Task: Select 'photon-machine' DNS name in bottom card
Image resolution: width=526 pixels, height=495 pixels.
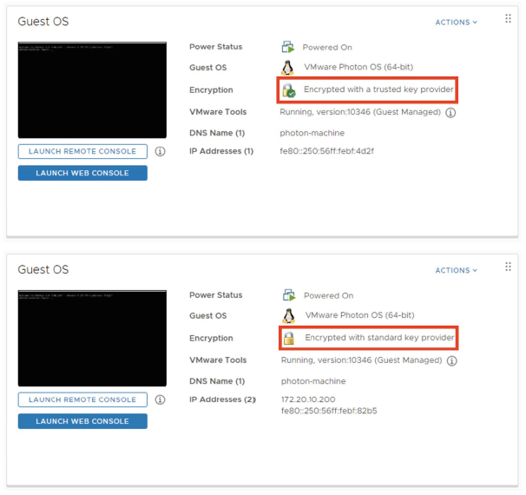Action: click(x=313, y=381)
